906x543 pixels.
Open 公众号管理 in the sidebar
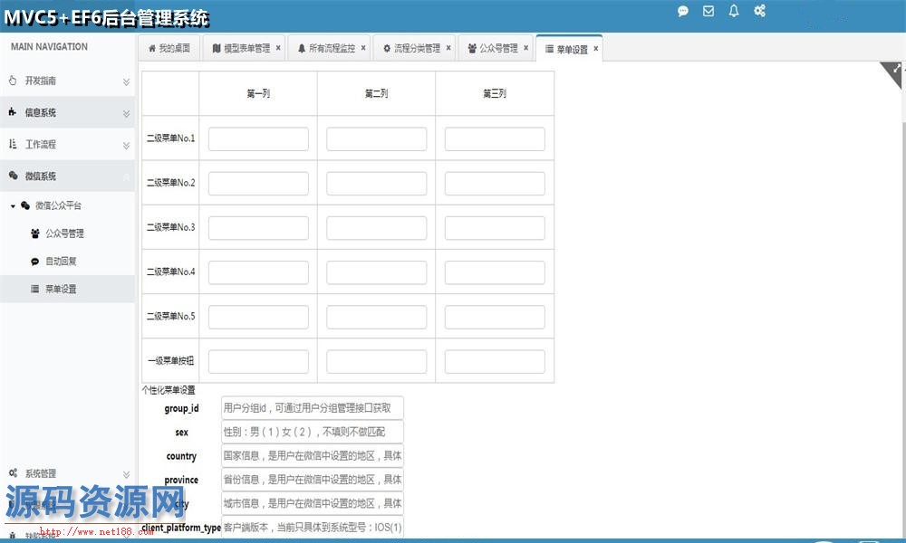click(64, 233)
